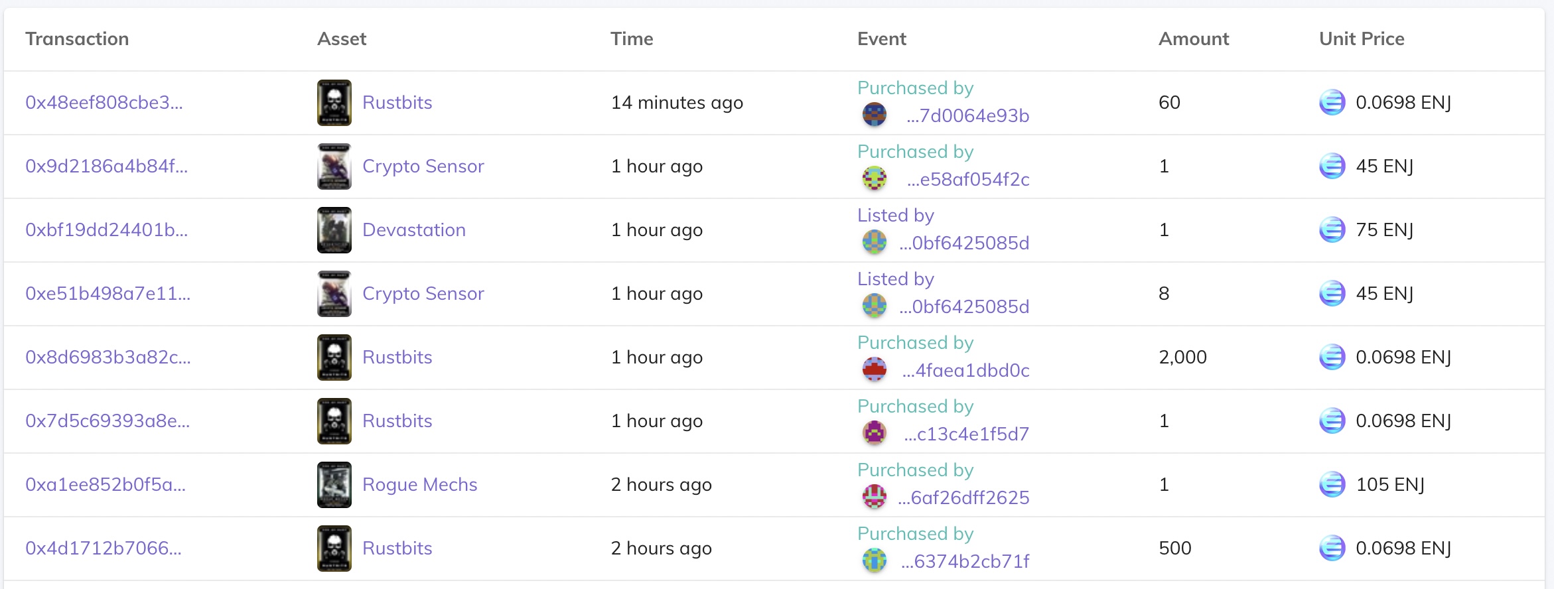Click avatar icon beside ...4faea1dbd0c
The image size is (1554, 589).
tap(875, 369)
